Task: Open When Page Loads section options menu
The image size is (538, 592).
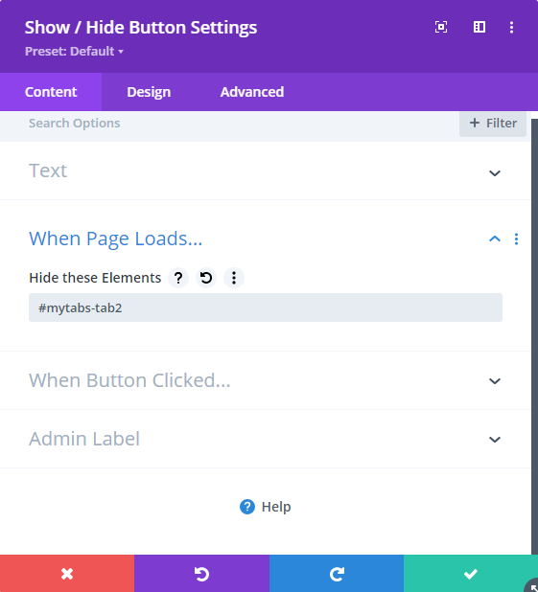Action: [x=517, y=239]
